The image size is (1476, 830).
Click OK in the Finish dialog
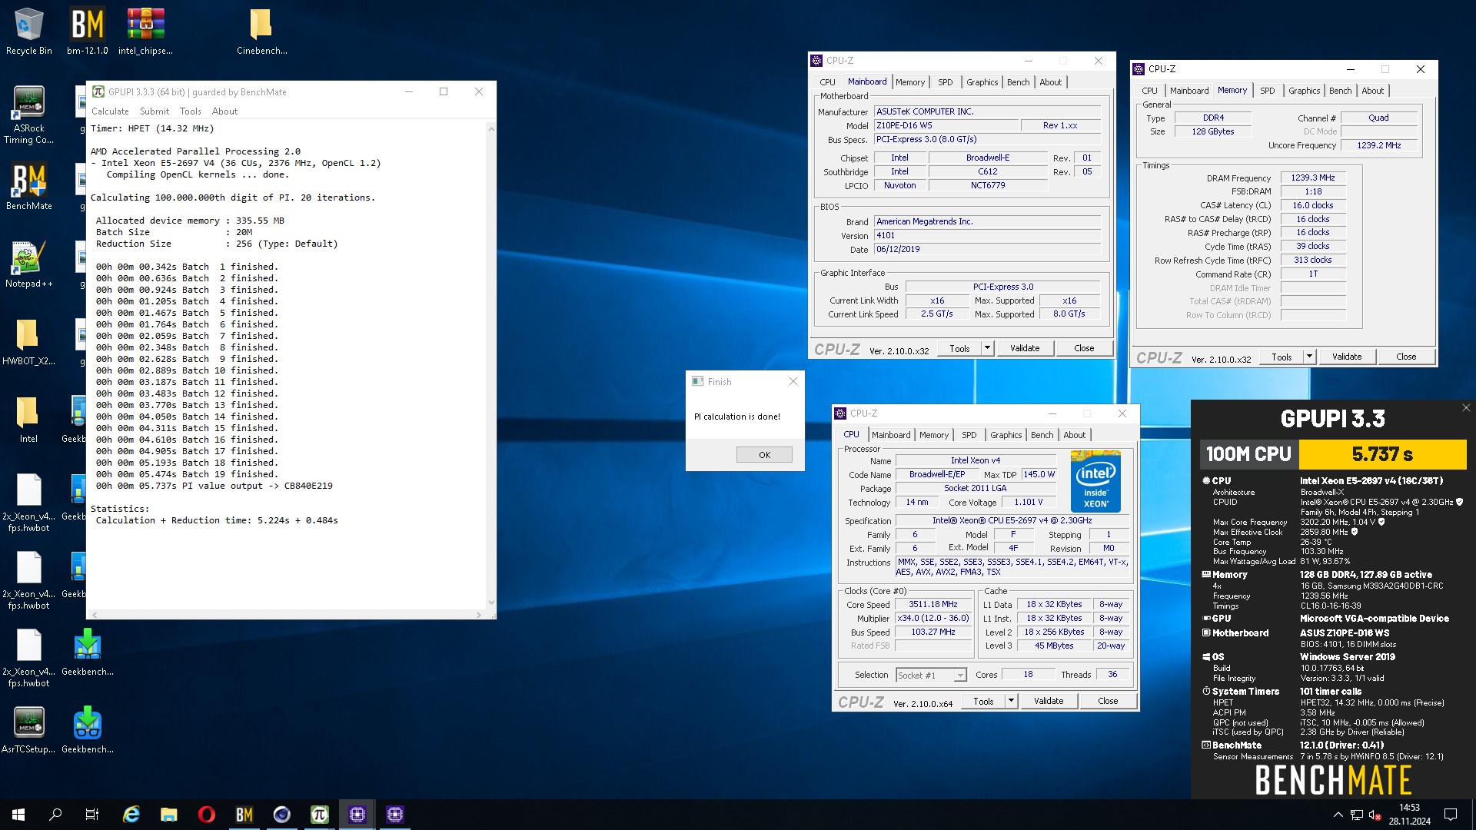(764, 455)
